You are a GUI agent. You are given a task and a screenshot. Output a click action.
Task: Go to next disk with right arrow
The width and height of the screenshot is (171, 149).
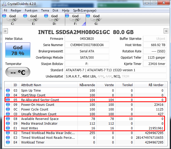pyautogui.click(x=166, y=31)
